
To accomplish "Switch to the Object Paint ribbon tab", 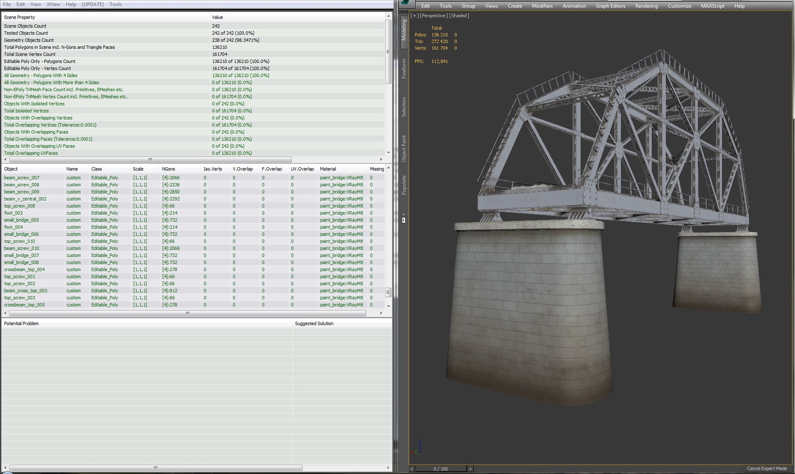I will coord(404,148).
